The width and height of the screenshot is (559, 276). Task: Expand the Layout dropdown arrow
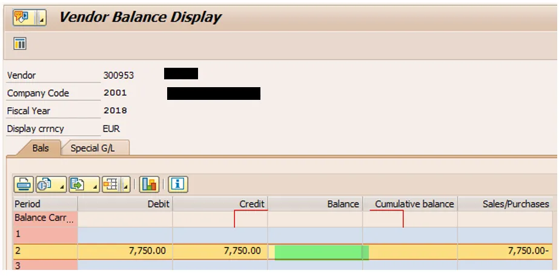point(126,184)
